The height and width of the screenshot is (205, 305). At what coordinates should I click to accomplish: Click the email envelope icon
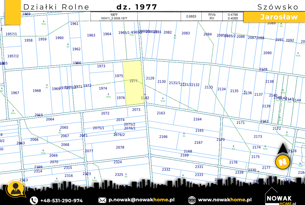[x=102, y=200]
